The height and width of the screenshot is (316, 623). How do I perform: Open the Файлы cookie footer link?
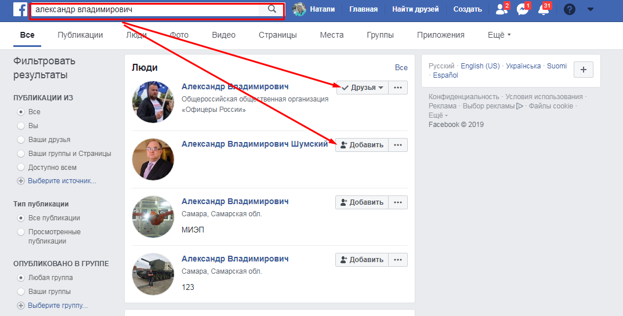point(551,106)
